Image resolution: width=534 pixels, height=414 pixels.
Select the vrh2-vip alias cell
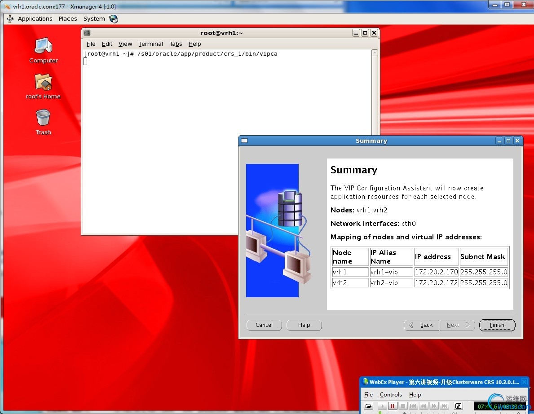[x=391, y=283]
